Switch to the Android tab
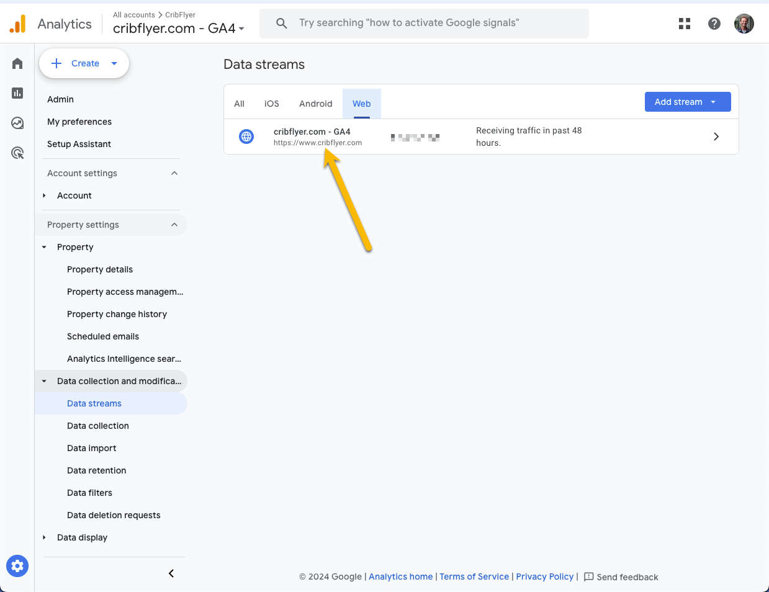 point(316,104)
